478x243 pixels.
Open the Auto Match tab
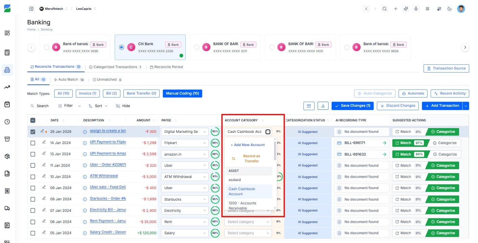[69, 79]
